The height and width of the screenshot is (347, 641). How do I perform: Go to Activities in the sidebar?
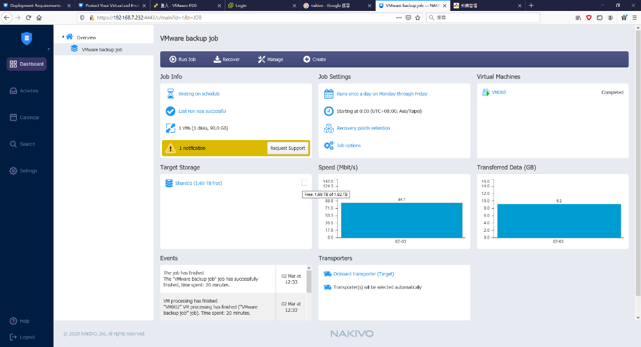pyautogui.click(x=24, y=90)
